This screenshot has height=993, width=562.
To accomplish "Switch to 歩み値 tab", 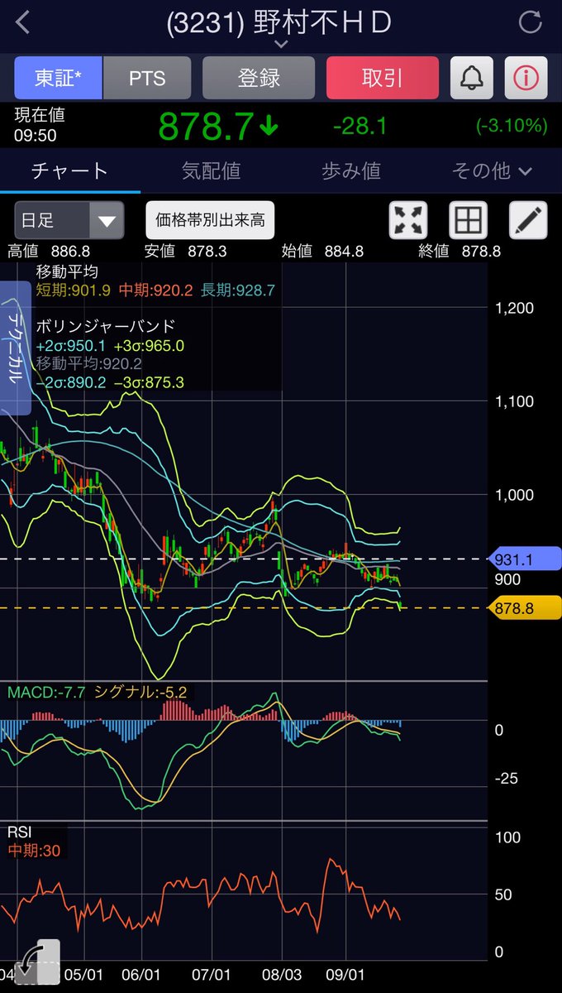I will [351, 171].
